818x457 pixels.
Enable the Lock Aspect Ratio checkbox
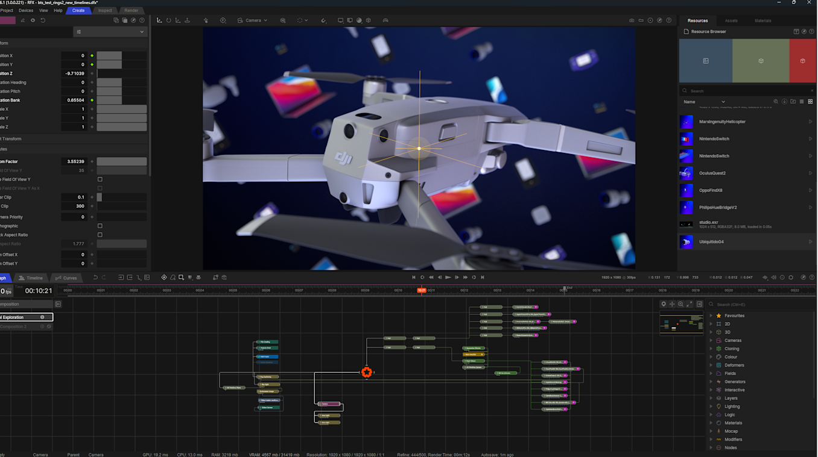(x=100, y=235)
